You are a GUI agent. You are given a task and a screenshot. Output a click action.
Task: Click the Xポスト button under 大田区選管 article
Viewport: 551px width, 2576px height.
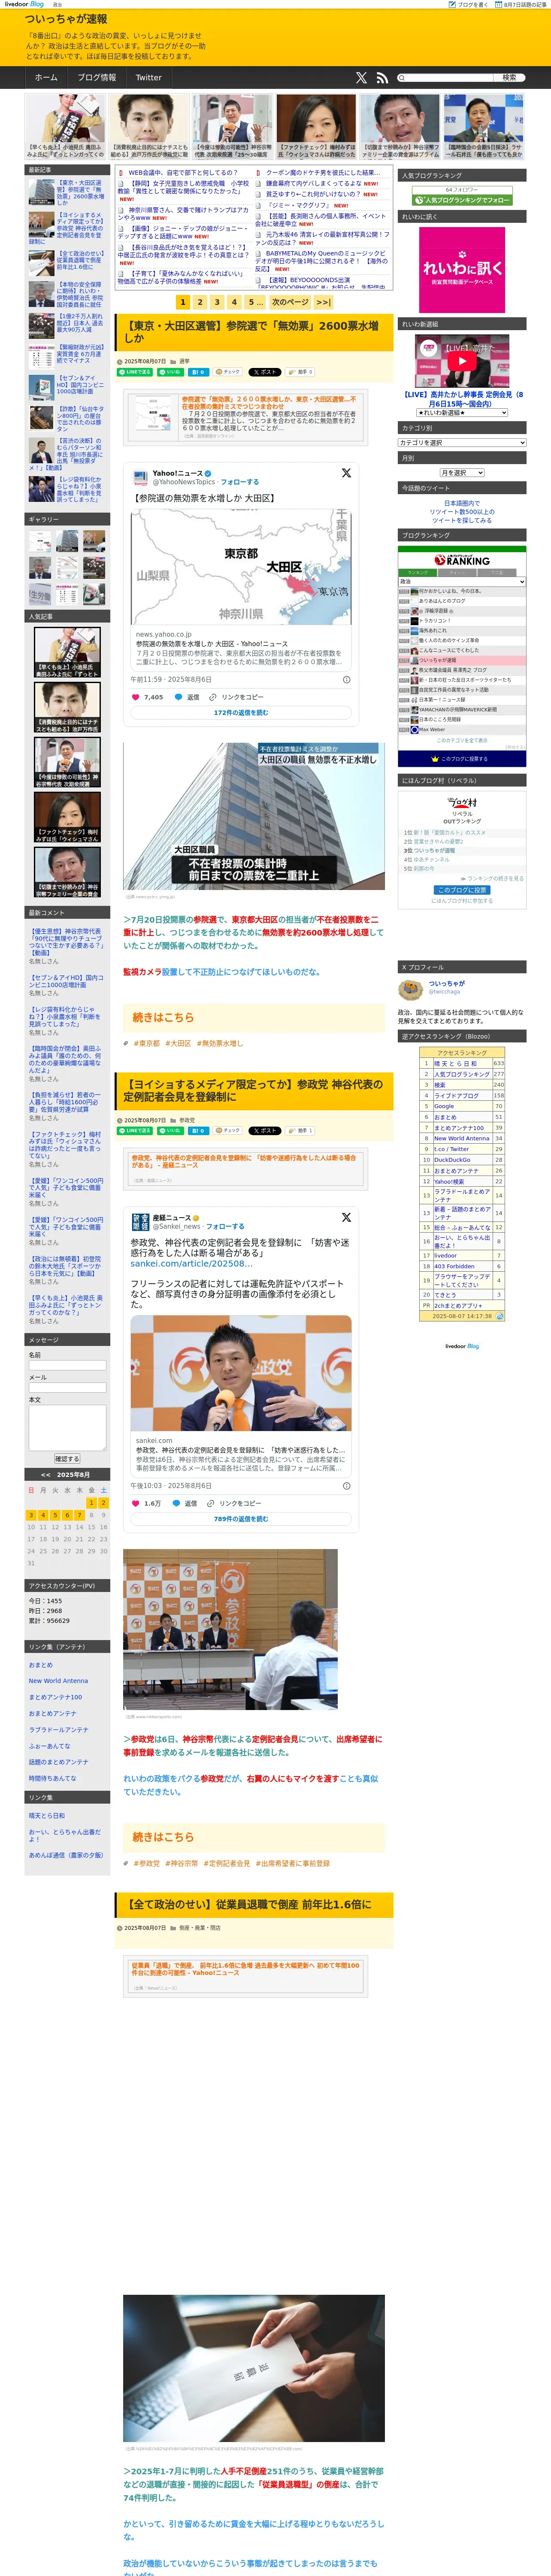[265, 372]
